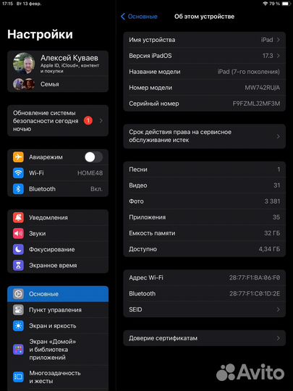Tap the Wi-Fi settings icon
This screenshot has width=293, height=391.
(x=18, y=173)
